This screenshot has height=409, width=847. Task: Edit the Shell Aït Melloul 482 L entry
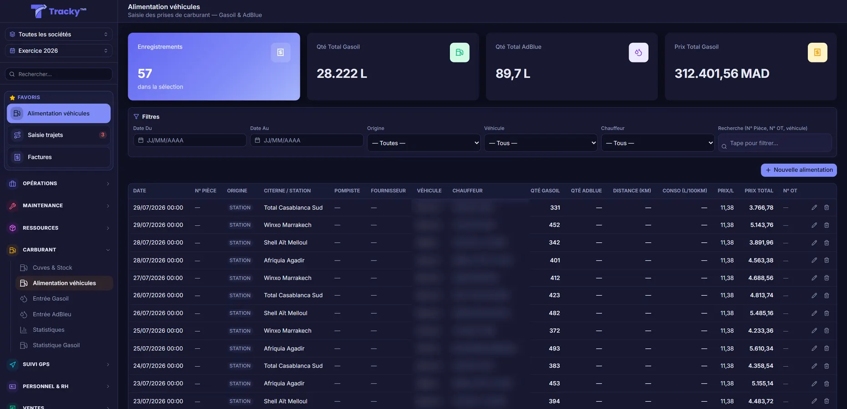point(814,313)
